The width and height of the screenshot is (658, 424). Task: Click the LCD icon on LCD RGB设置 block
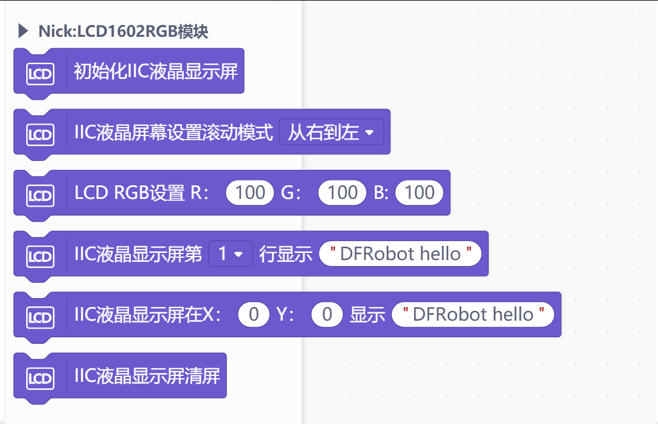click(x=40, y=195)
